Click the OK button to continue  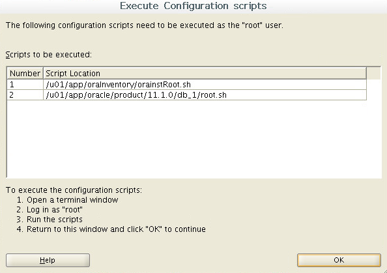[x=339, y=260]
